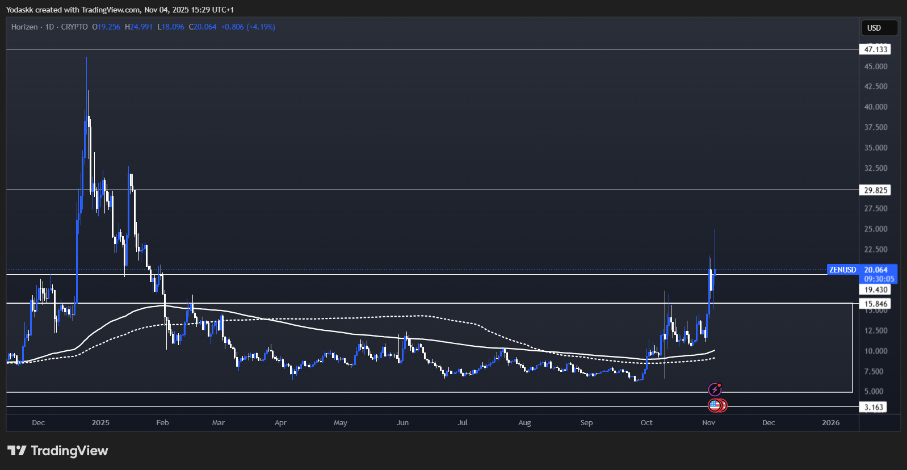907x470 pixels.
Task: Click the C20.064 close value in legend
Action: coord(203,27)
